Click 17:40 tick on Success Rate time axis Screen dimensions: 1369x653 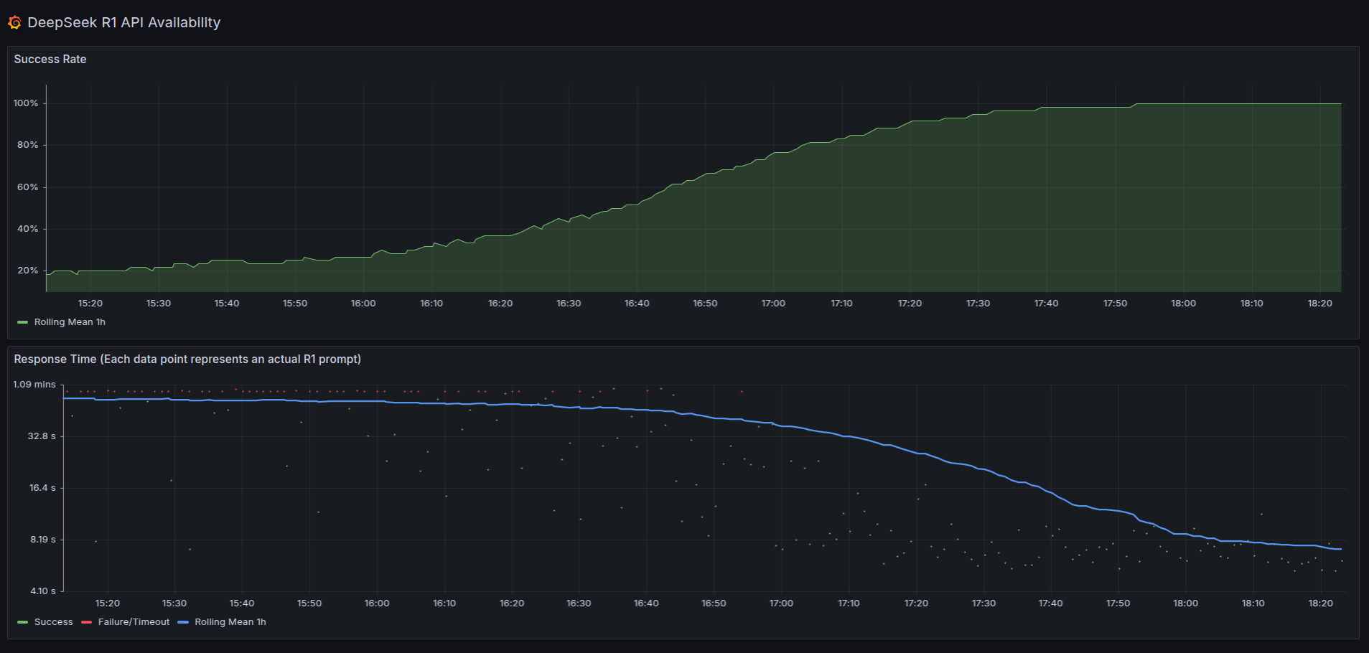click(1046, 304)
